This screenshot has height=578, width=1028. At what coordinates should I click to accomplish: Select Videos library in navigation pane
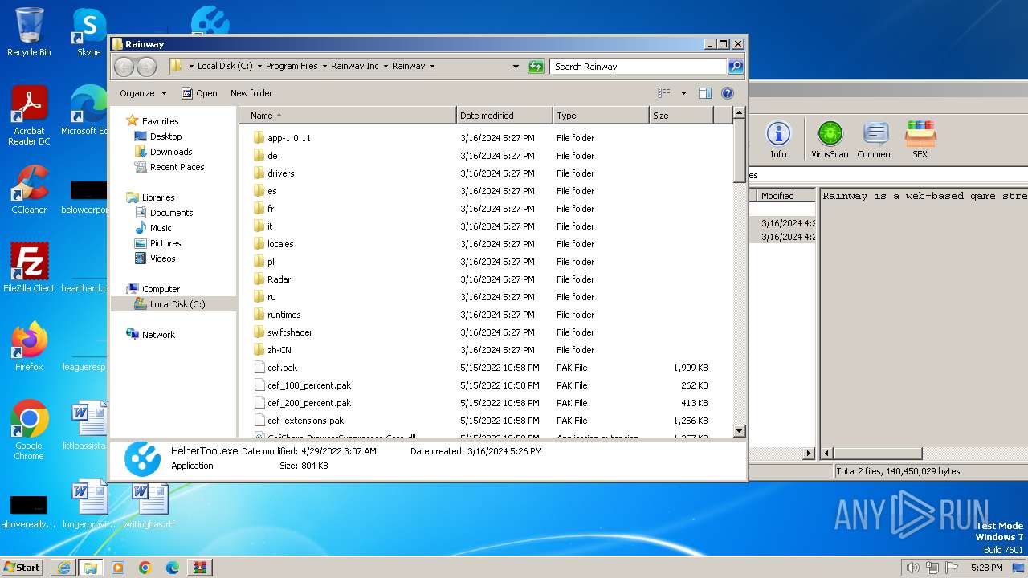pyautogui.click(x=162, y=258)
